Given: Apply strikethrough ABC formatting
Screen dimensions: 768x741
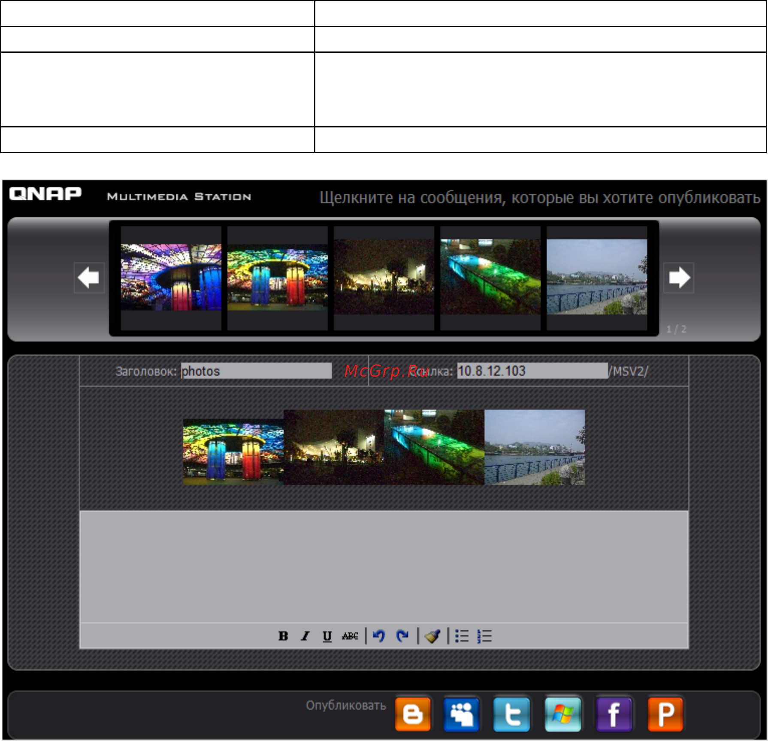Looking at the screenshot, I should click(350, 636).
